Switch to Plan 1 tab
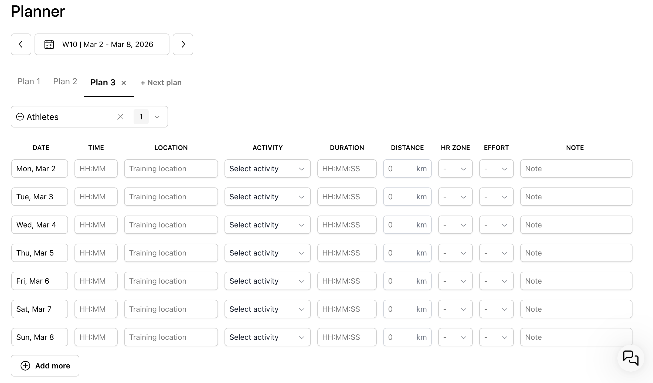653x383 pixels. click(29, 82)
